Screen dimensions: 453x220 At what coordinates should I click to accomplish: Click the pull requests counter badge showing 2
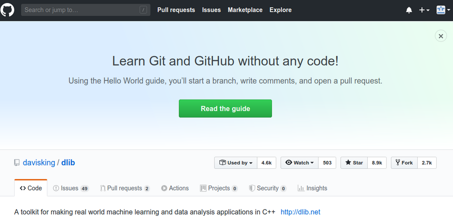pos(147,189)
